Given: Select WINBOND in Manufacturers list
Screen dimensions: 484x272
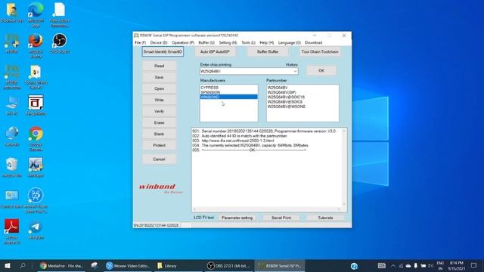Looking at the screenshot, I should click(228, 97).
